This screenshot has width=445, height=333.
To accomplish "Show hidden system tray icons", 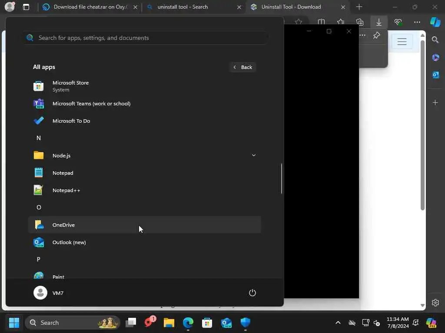I will (338, 323).
